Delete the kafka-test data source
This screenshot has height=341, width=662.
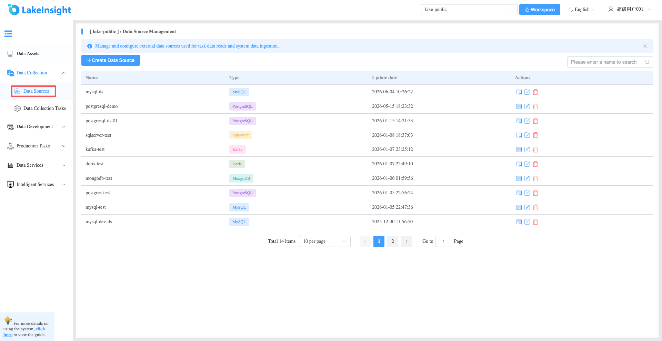535,149
